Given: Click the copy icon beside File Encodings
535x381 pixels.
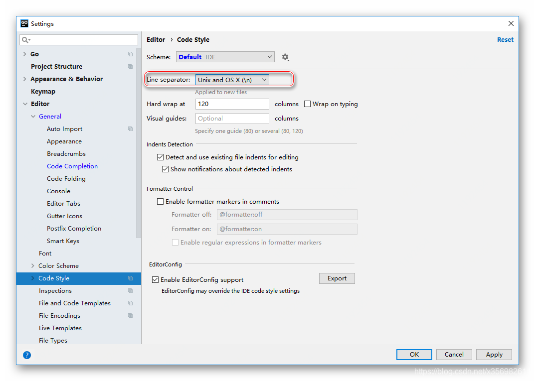Looking at the screenshot, I should pyautogui.click(x=130, y=316).
